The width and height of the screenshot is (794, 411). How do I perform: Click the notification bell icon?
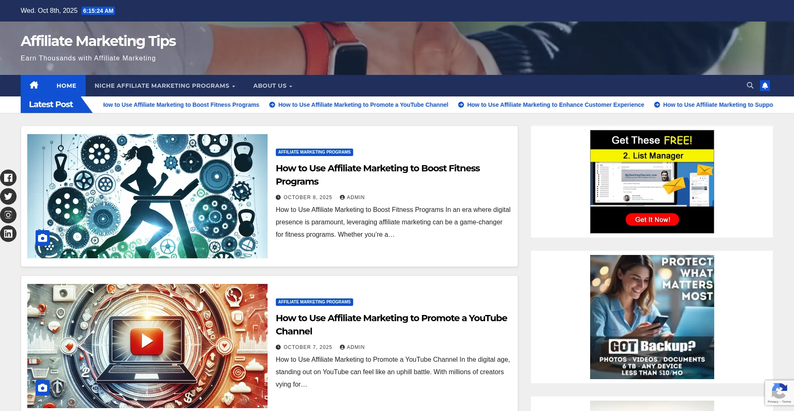point(765,86)
